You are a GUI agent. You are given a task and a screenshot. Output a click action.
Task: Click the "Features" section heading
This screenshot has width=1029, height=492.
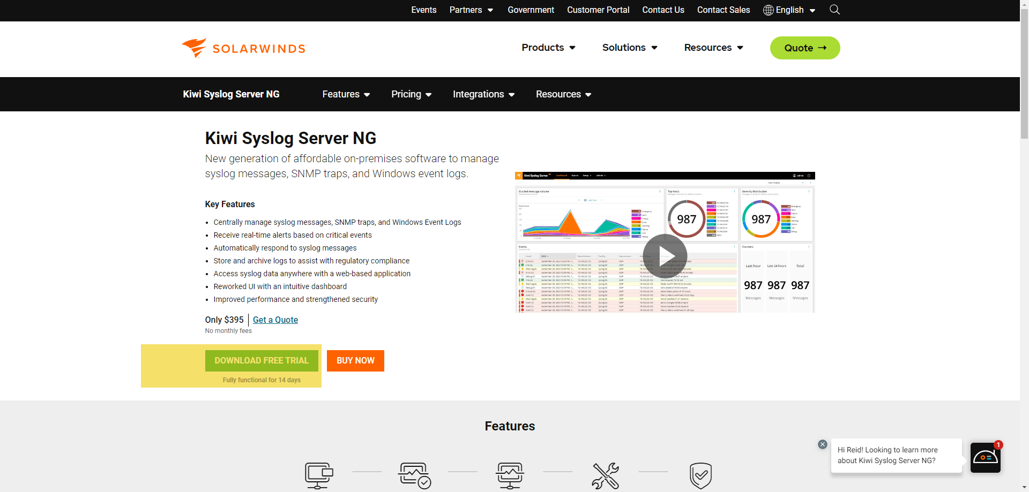(510, 426)
